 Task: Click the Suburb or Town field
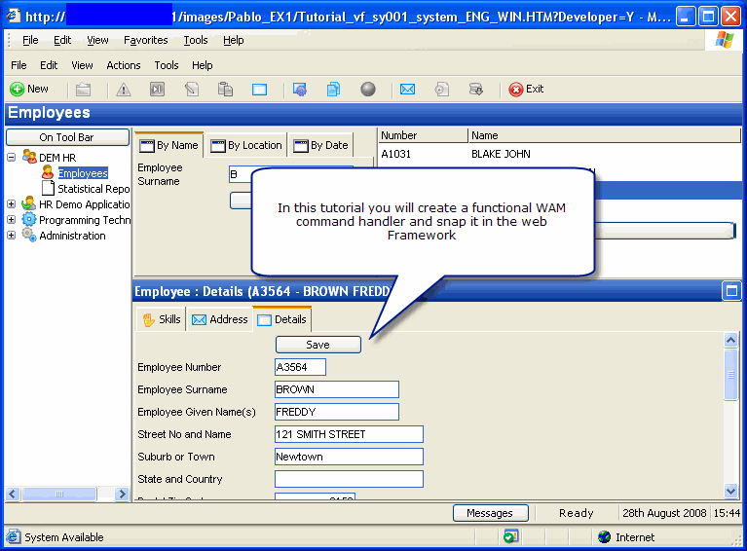click(349, 457)
